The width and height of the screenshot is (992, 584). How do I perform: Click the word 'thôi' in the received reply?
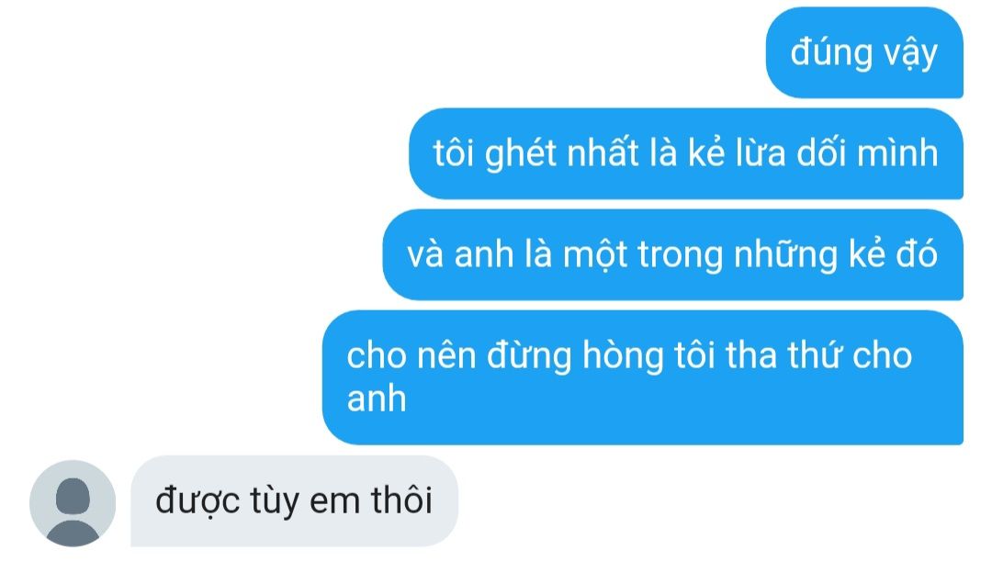[x=401, y=500]
